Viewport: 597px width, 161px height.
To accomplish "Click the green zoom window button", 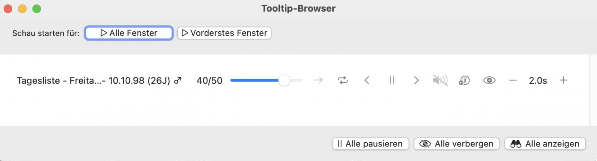I will coord(37,9).
